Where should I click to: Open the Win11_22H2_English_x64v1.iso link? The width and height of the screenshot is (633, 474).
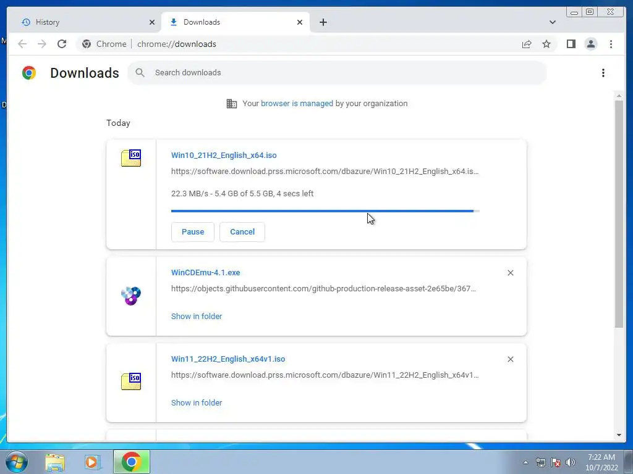(x=228, y=359)
